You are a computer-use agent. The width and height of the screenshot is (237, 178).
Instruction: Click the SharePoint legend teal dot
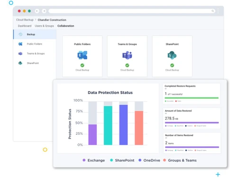[111, 160]
